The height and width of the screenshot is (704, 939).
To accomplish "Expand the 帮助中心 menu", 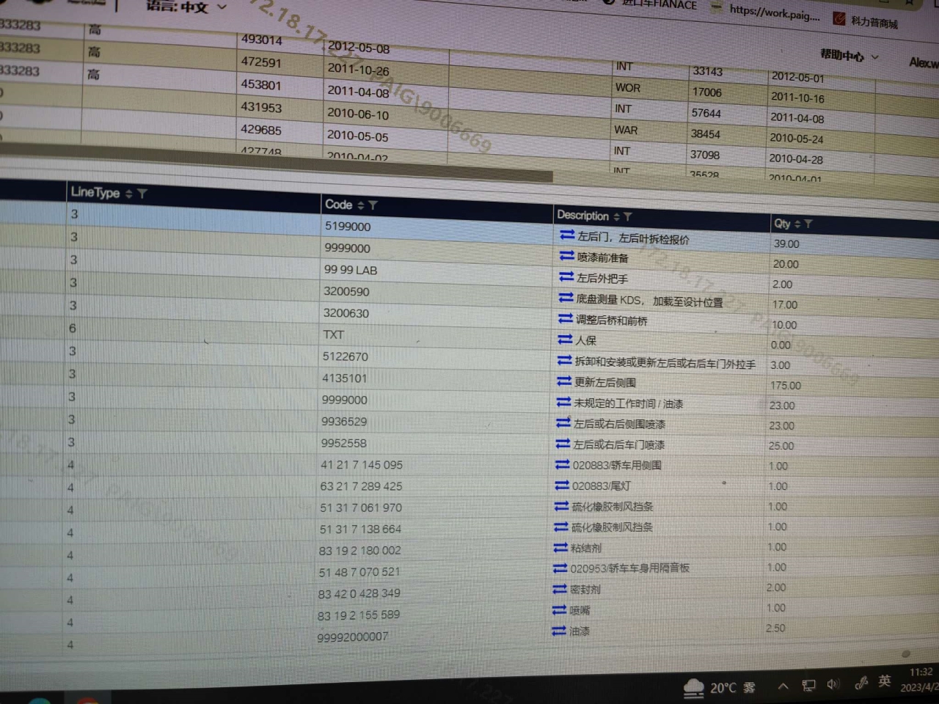I will point(849,55).
